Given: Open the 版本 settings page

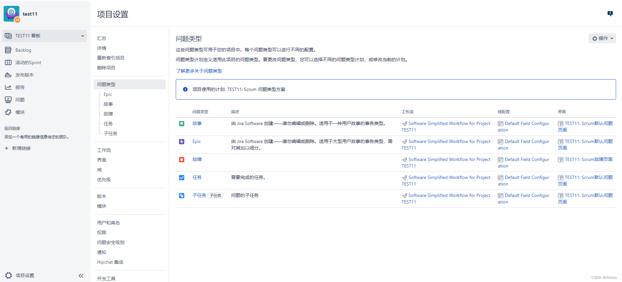Looking at the screenshot, I should click(x=102, y=196).
